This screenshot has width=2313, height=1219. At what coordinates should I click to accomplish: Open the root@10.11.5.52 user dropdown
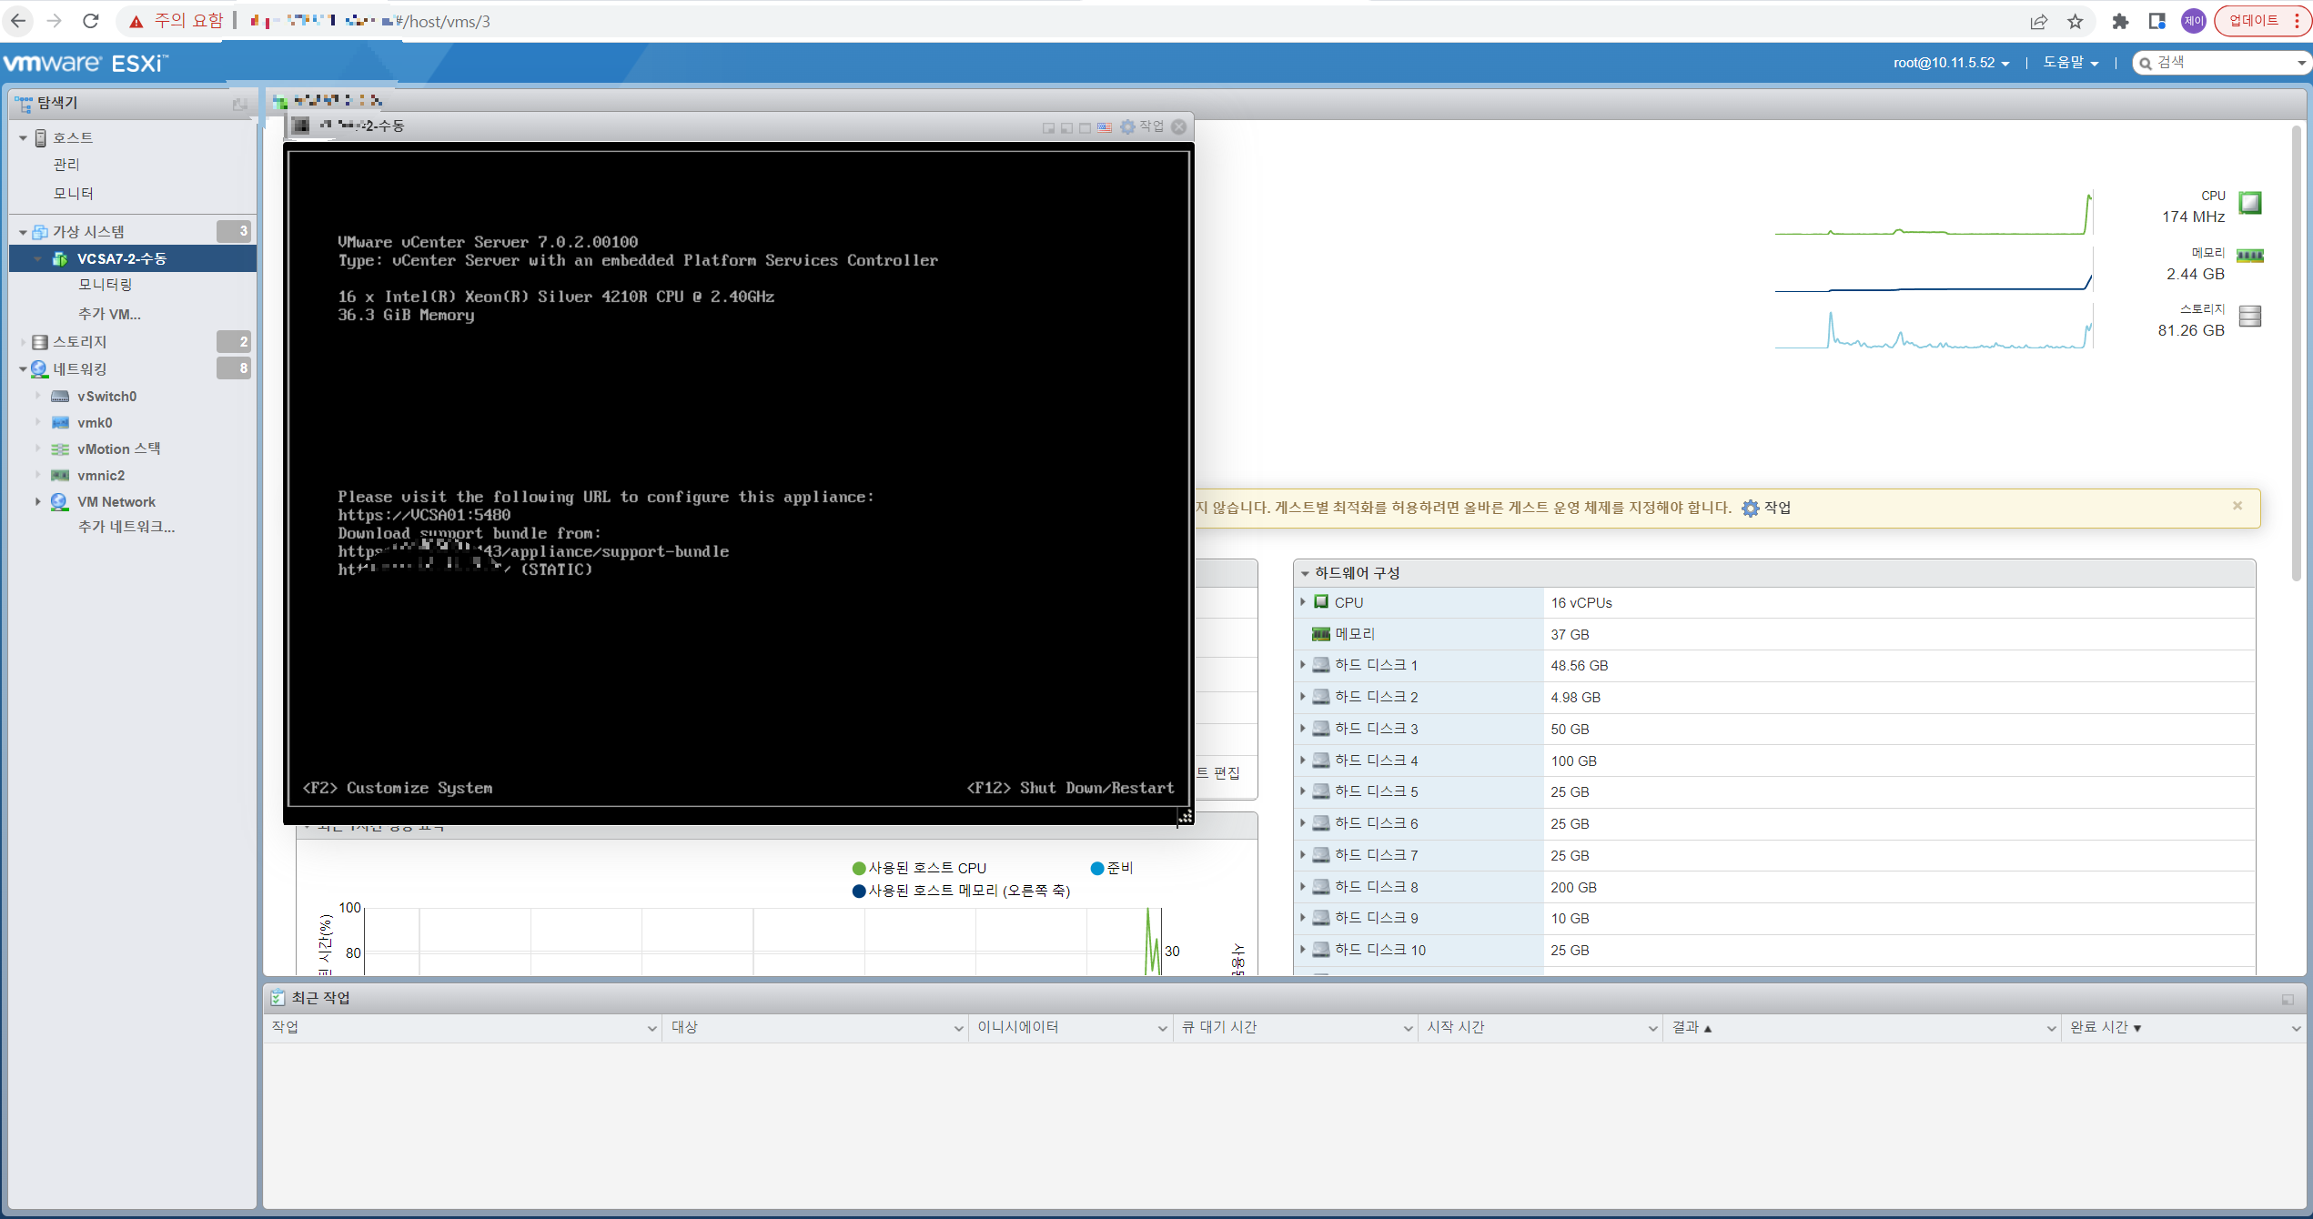(1951, 63)
